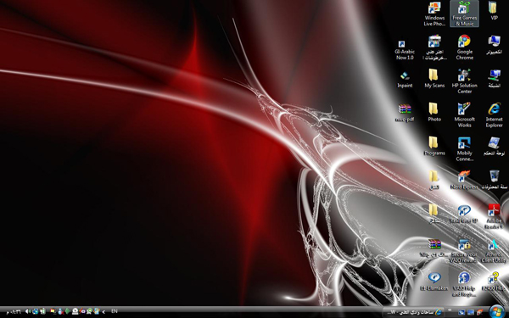Screen dimensions: 509x318
Task: Select the Nero Express shortcut
Action: tap(464, 180)
